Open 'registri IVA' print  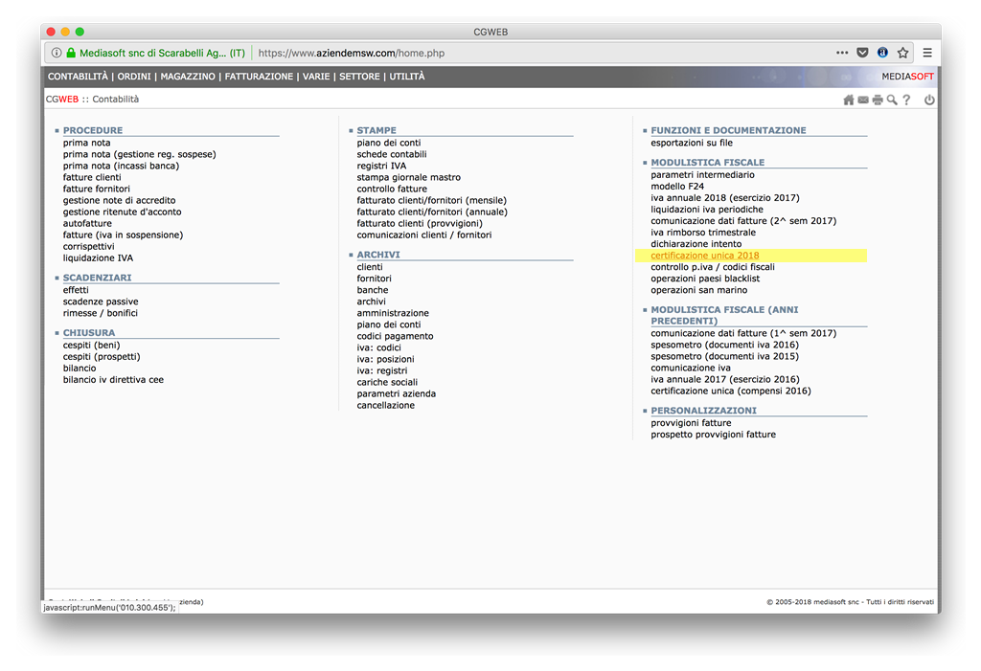pyautogui.click(x=381, y=166)
